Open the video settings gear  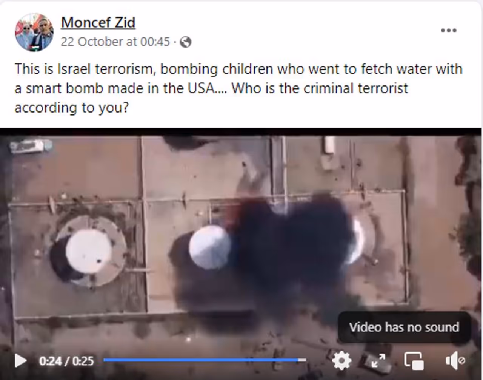coord(341,361)
